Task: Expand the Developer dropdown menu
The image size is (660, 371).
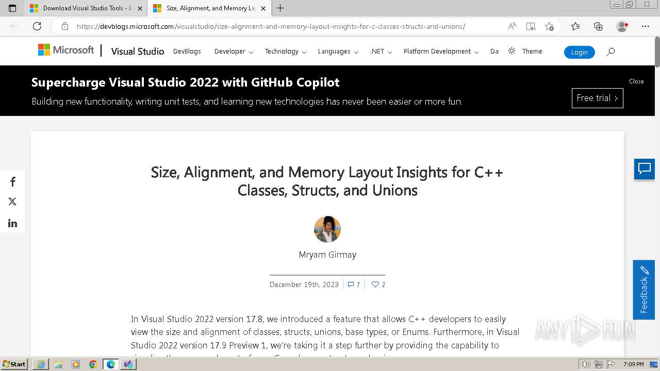Action: [x=234, y=52]
